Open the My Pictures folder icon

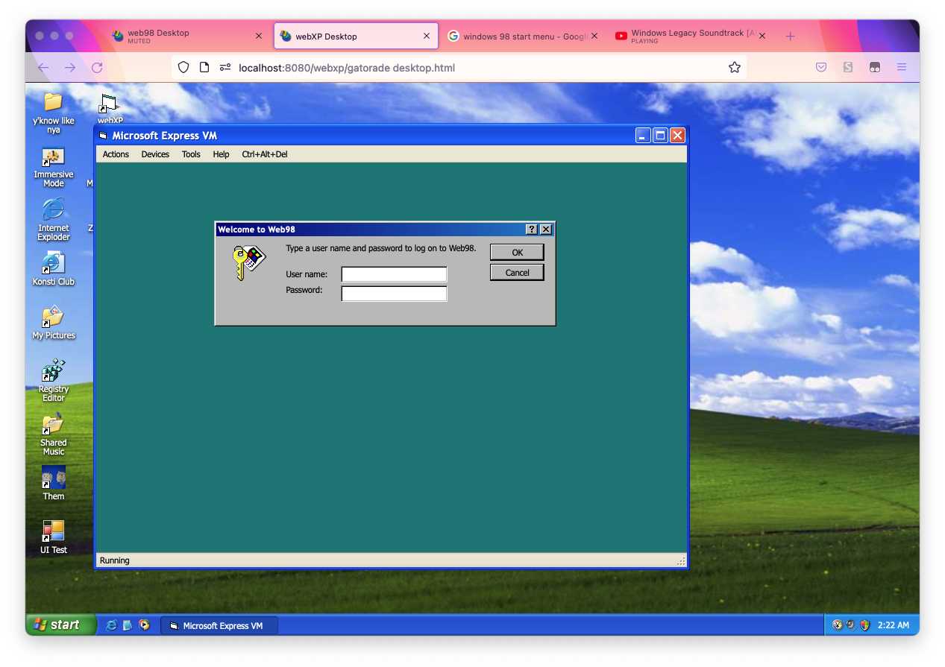pos(53,317)
